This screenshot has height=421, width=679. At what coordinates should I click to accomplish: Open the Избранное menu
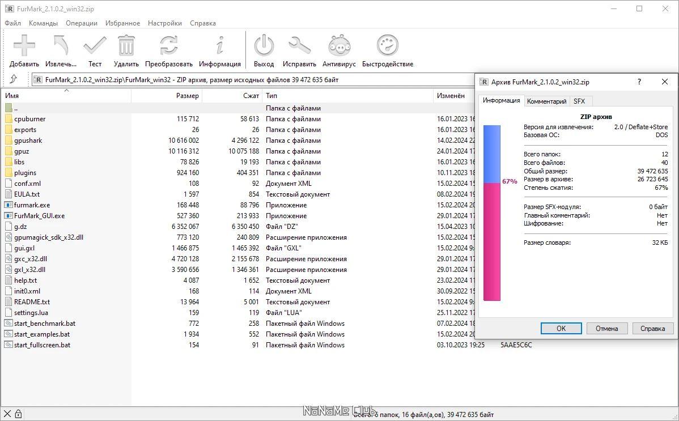(x=122, y=23)
